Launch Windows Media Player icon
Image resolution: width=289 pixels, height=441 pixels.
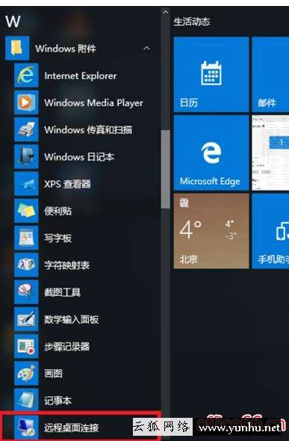tap(26, 102)
